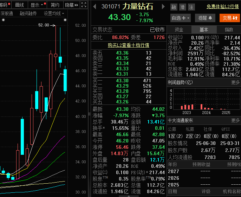Viewport: 241px width, 197px height.
Task: Select the 简约 simple view
Action: 55,5
